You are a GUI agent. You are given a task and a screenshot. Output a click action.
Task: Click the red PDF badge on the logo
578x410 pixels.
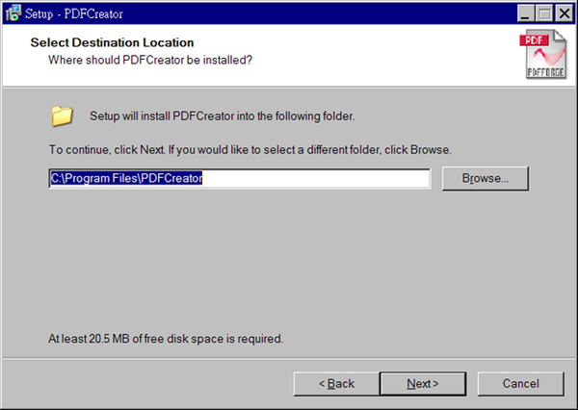pos(534,40)
